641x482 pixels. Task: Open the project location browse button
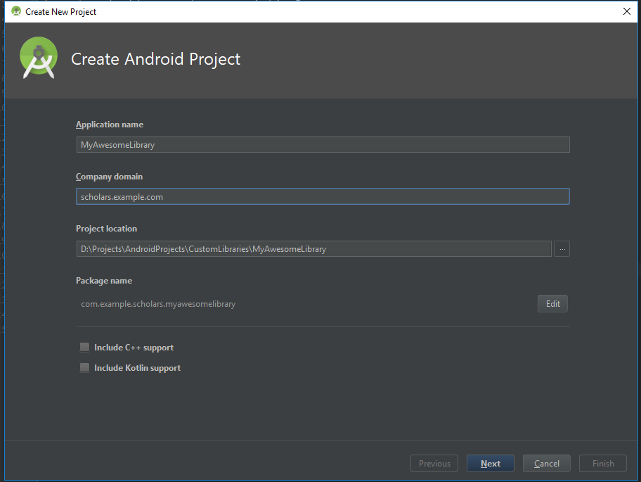click(x=561, y=248)
